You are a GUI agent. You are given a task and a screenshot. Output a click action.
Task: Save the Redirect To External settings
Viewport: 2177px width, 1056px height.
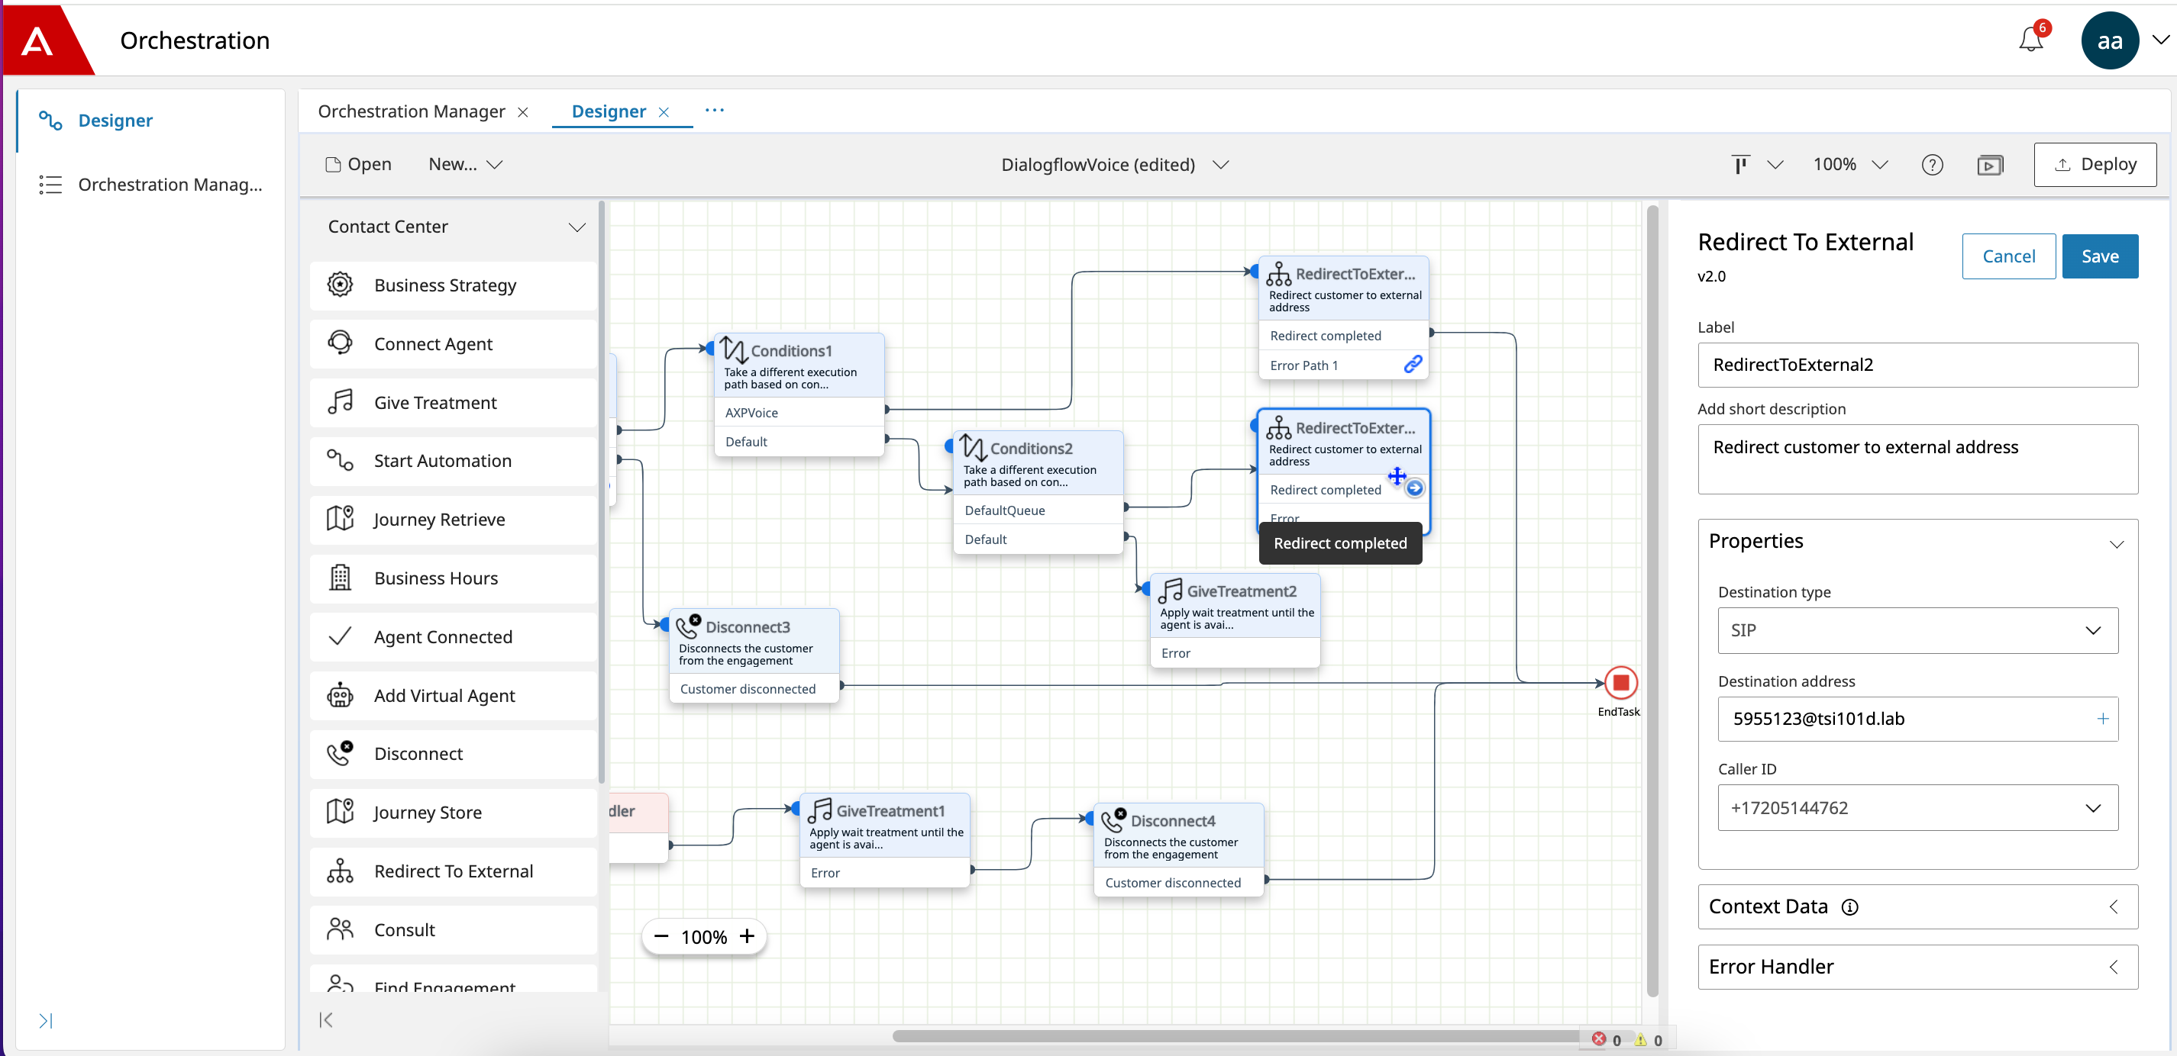2099,256
